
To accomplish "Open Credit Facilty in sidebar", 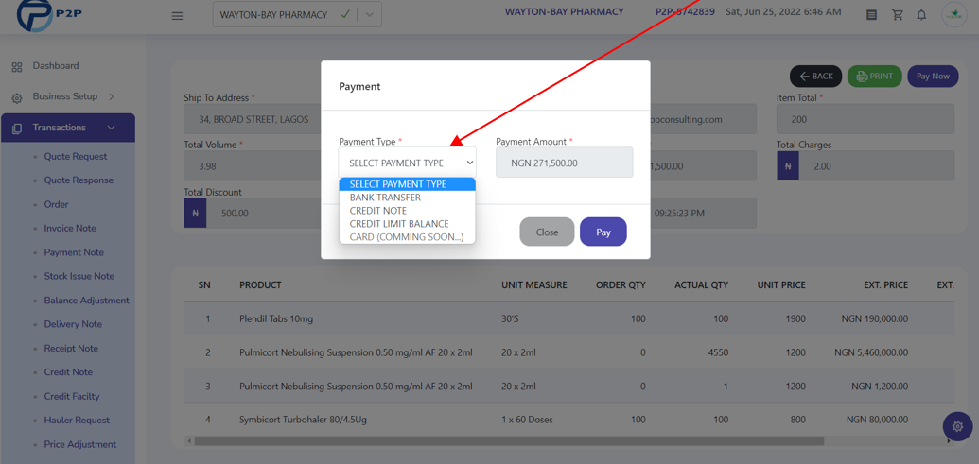I will [x=72, y=397].
